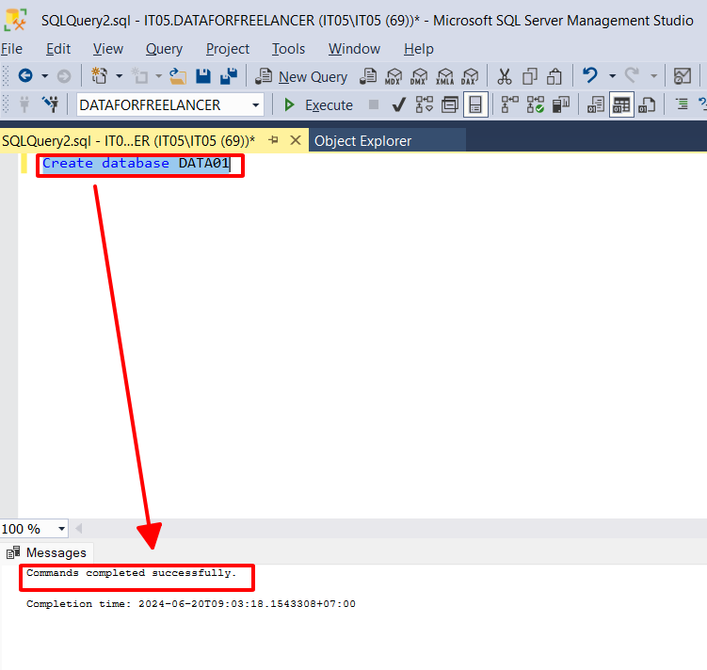Select Results to File mode
Image resolution: width=707 pixels, height=670 pixels.
(647, 104)
